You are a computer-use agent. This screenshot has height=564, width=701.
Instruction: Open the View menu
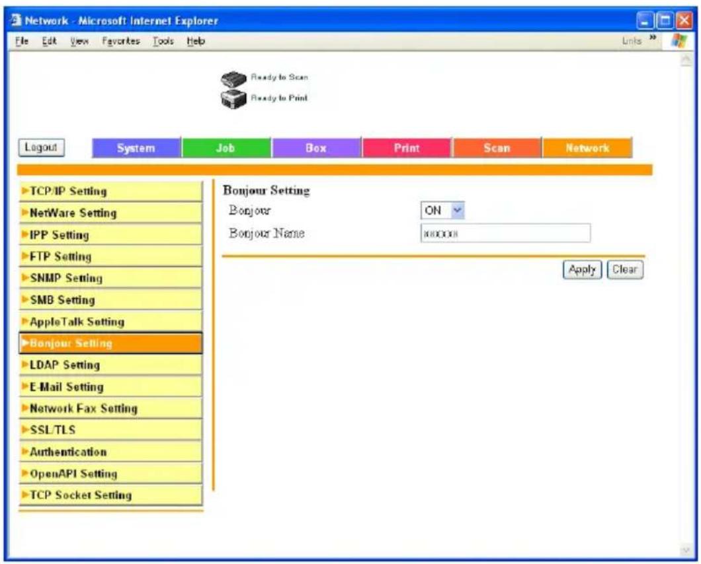[x=79, y=41]
